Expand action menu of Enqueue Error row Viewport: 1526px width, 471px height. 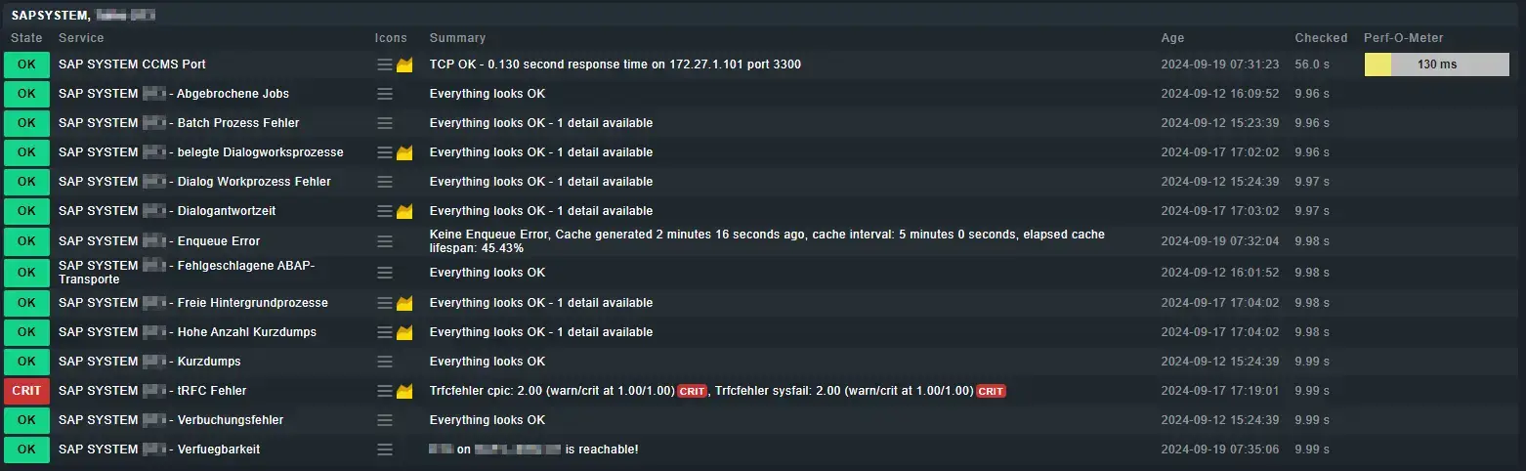point(385,241)
